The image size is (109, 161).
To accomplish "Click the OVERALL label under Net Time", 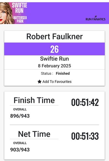I will pos(20,143).
